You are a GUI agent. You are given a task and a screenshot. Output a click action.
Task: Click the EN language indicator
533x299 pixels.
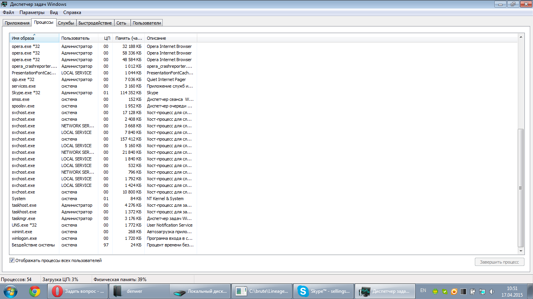click(423, 290)
